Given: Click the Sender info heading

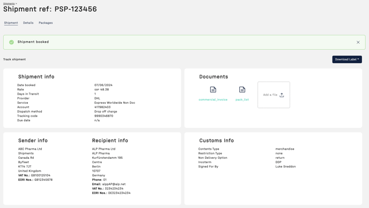Looking at the screenshot, I should [33, 141].
